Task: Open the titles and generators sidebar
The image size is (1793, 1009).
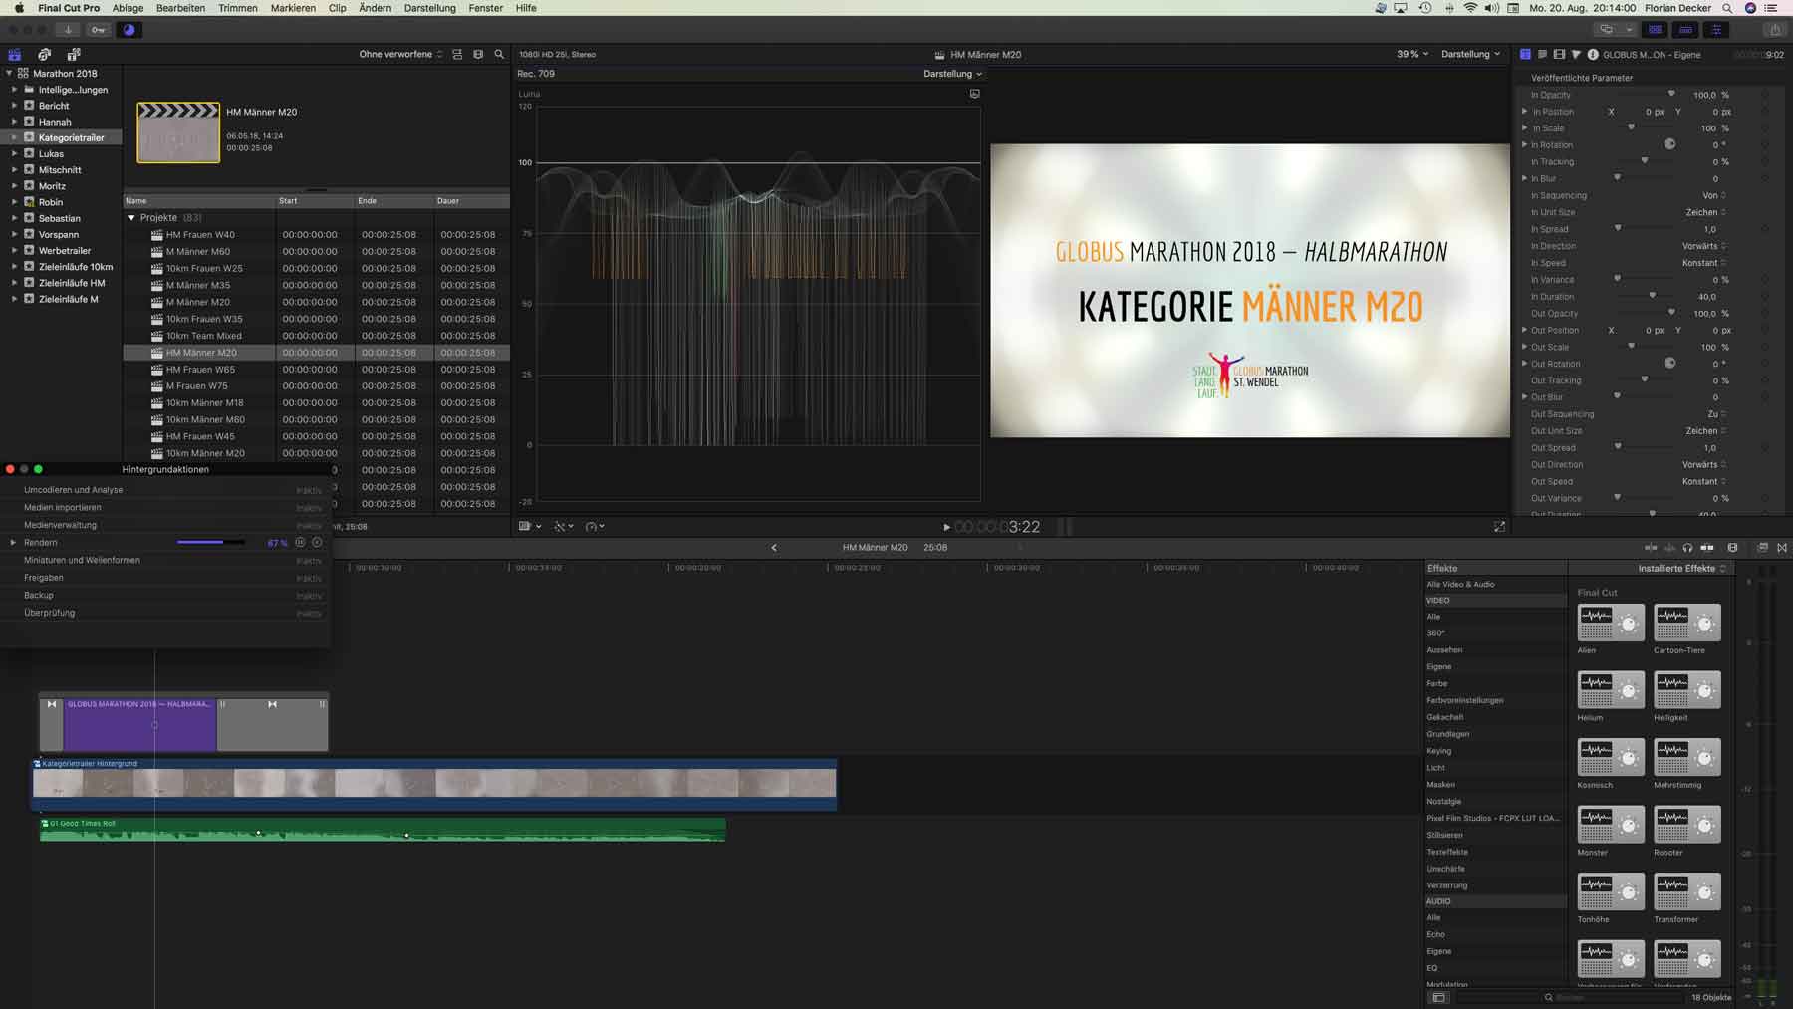Action: (x=74, y=55)
